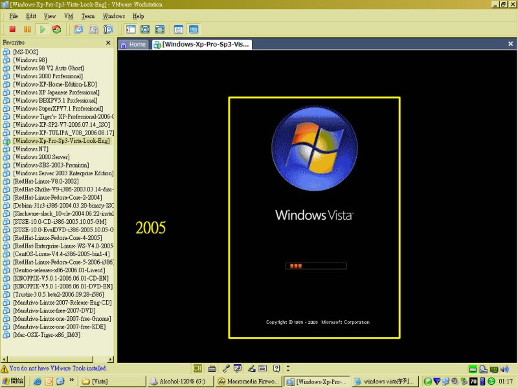Revert to snapshot using the toolbar icon
Viewport: 518px width, 388px height.
(93, 29)
